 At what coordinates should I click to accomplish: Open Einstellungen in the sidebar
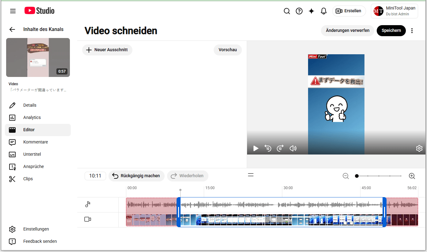[x=38, y=229]
